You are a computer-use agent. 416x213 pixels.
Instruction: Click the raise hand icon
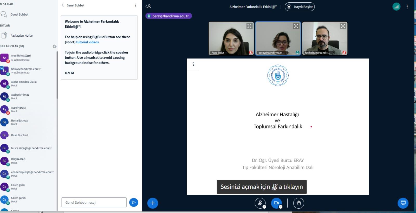click(298, 203)
